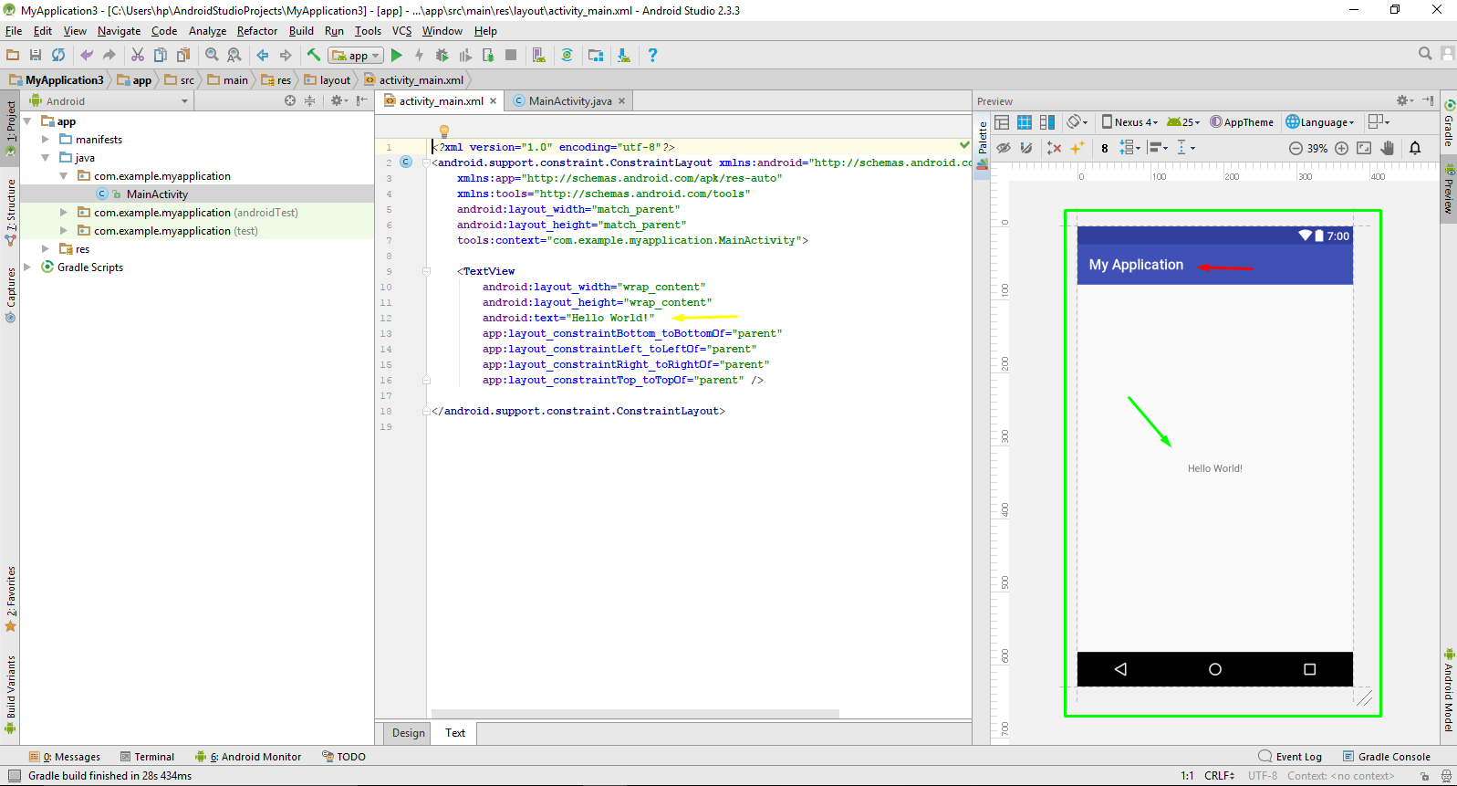This screenshot has height=786, width=1457.
Task: Toggle show constraints eye icon
Action: pos(1004,148)
